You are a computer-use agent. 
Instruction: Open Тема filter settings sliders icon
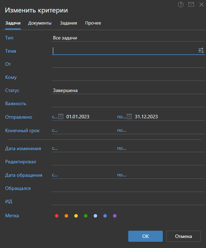(x=201, y=50)
